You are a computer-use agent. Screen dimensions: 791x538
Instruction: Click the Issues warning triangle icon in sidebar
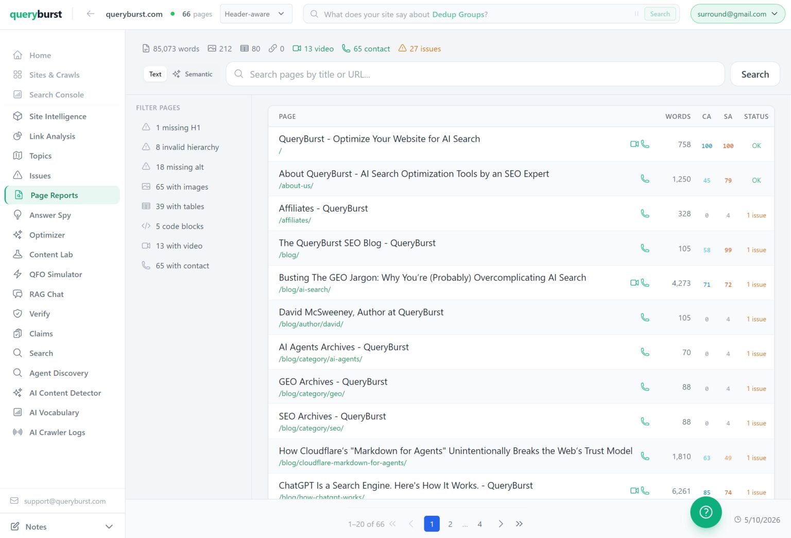(x=18, y=176)
